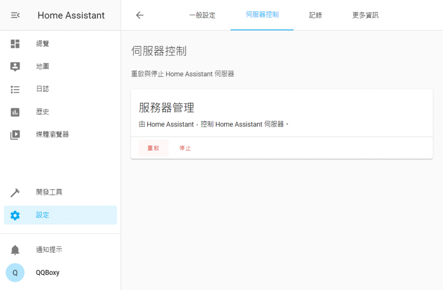Open the QQBoxy user profile

(60, 273)
